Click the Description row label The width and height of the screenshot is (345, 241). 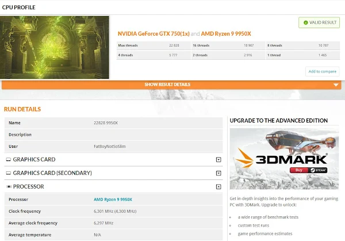coord(20,135)
